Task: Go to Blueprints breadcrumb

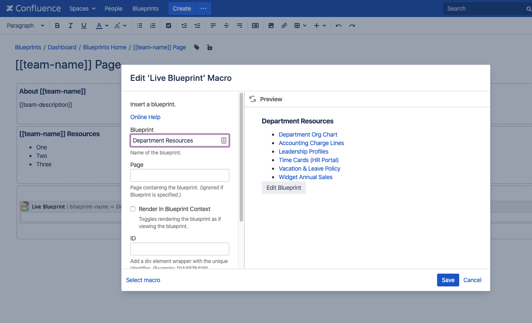Action: coord(28,47)
